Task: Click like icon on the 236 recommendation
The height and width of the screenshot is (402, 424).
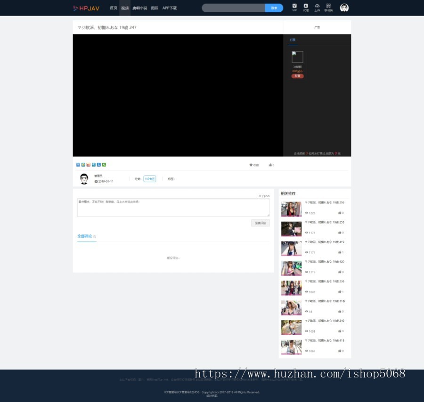Action: tap(340, 292)
